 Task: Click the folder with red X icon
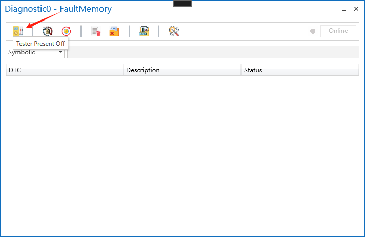tap(114, 31)
